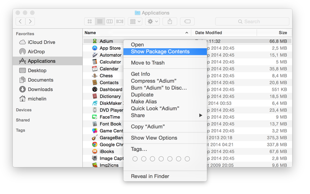Expand the Share submenu arrow

tap(201, 115)
